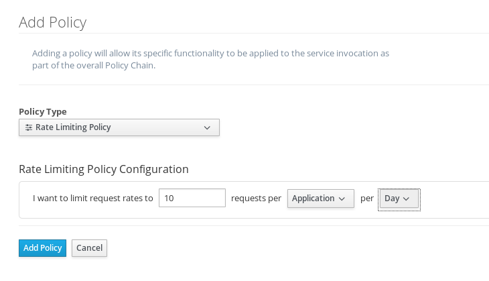This screenshot has width=489, height=281.
Task: Click the sliders icon beside Rate Limiting Policy
Action: pos(29,127)
